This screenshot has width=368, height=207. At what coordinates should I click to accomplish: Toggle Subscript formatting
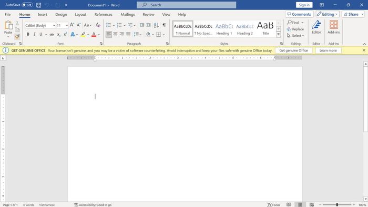58,35
